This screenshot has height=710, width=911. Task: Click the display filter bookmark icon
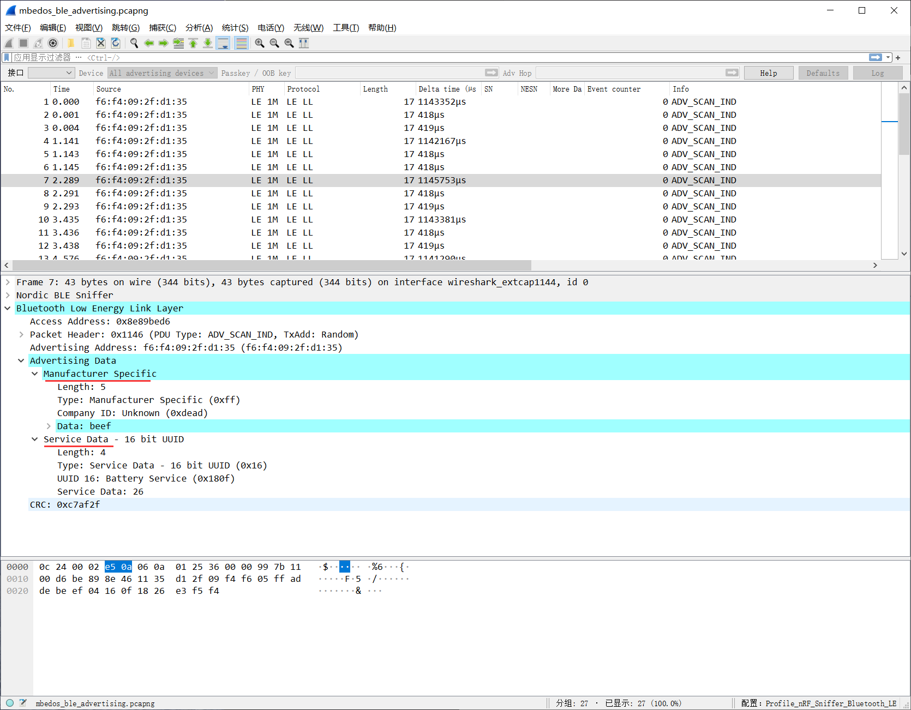(x=7, y=57)
